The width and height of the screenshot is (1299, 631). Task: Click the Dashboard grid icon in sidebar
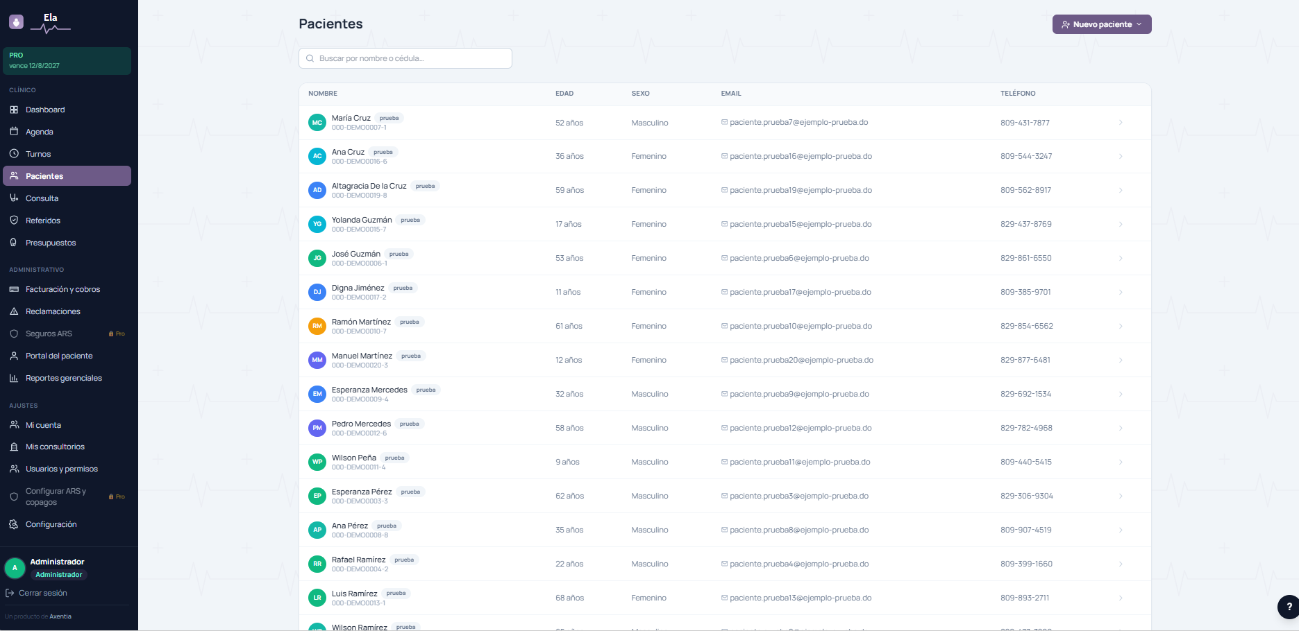(x=14, y=110)
